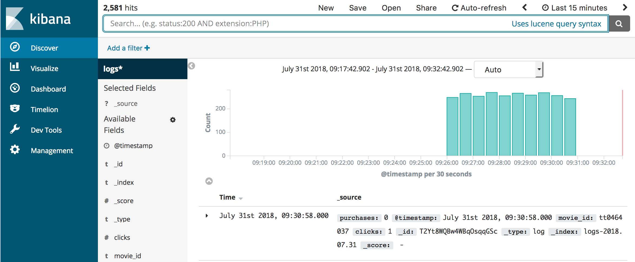Click Share in the top menu
Image resolution: width=635 pixels, height=262 pixels.
426,8
